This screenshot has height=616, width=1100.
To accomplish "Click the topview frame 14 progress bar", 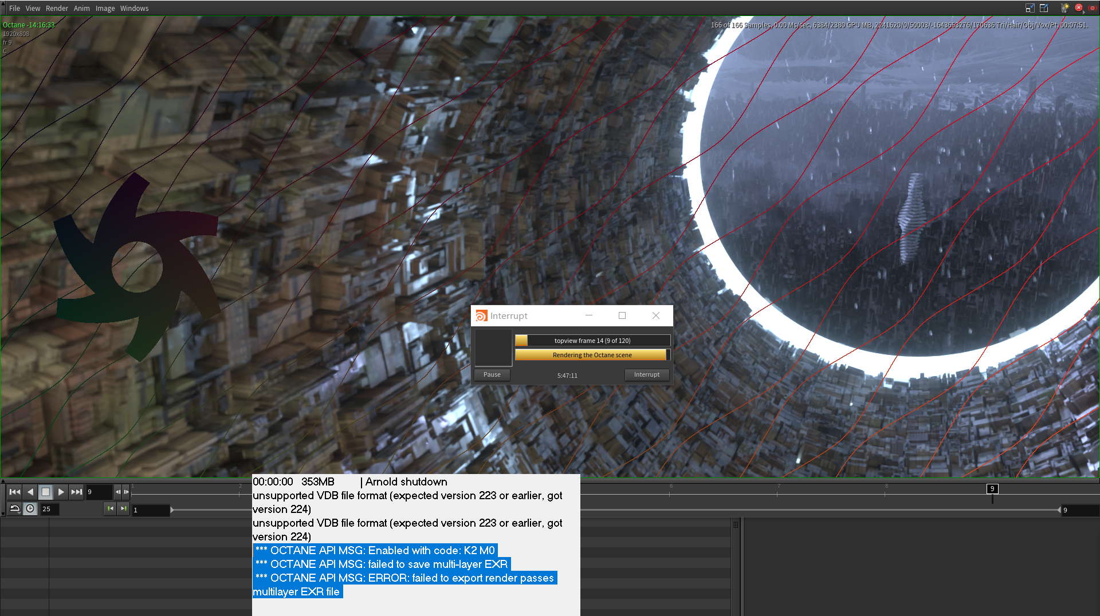I will click(592, 341).
